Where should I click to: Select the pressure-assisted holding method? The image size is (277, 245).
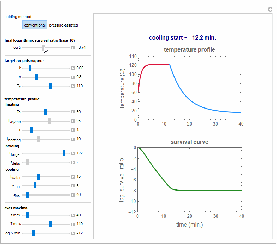click(64, 25)
